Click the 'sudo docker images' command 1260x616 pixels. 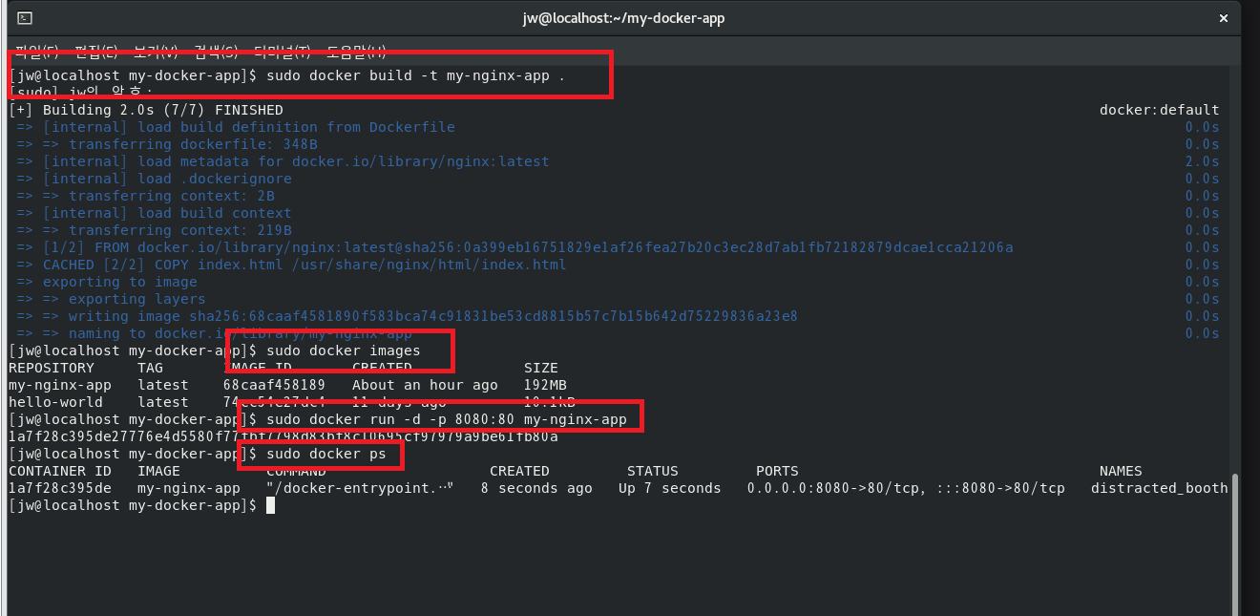344,350
